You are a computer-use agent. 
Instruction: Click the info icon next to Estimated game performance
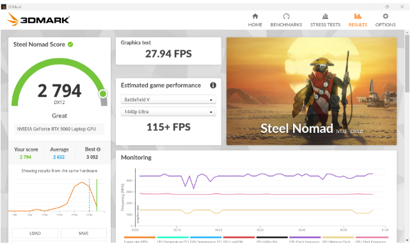(x=213, y=86)
